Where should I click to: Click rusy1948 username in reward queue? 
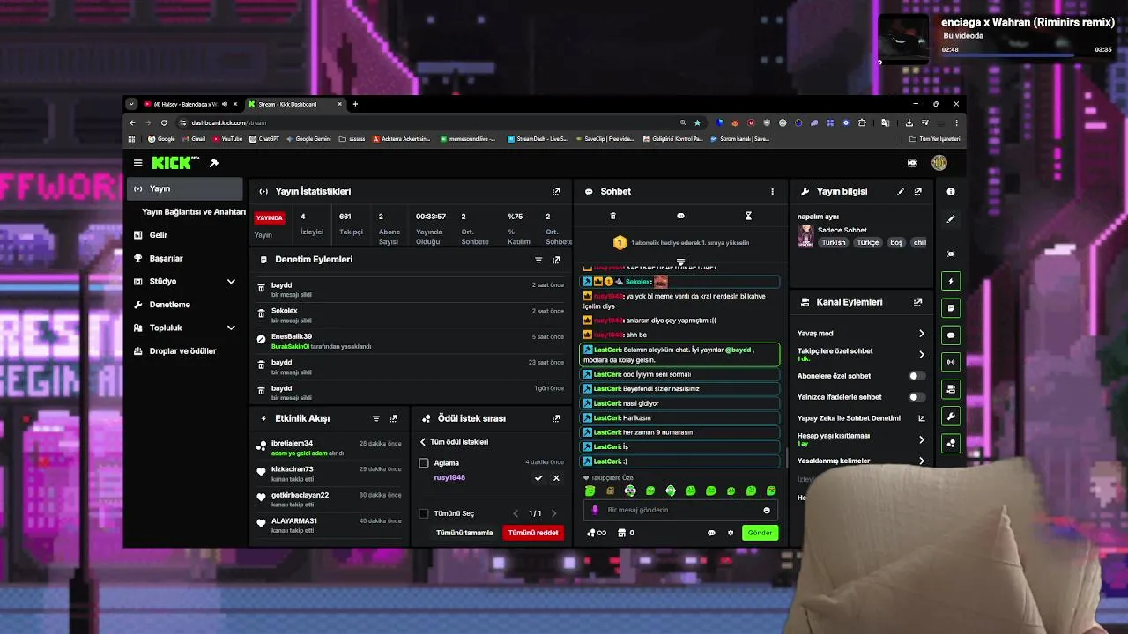(449, 477)
